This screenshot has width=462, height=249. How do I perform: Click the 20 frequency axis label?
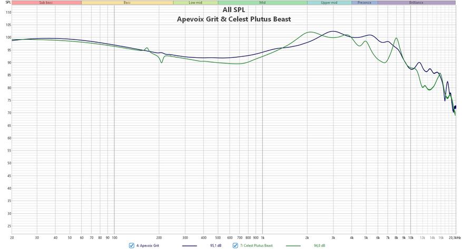(x=12, y=237)
